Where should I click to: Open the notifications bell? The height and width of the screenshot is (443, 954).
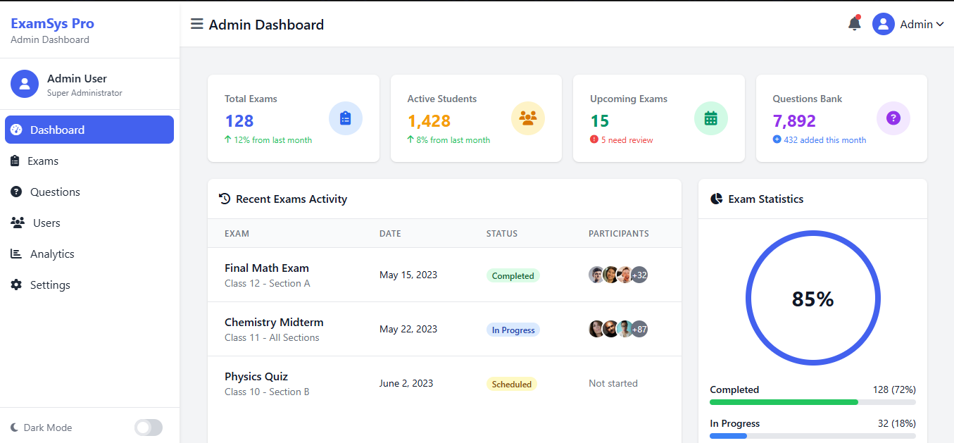point(855,23)
